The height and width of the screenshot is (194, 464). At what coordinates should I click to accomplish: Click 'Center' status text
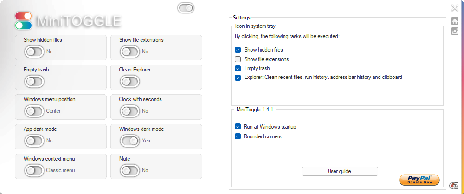pyautogui.click(x=53, y=111)
